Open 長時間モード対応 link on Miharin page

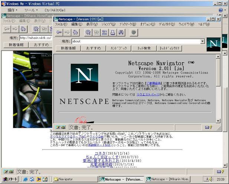(99, 145)
